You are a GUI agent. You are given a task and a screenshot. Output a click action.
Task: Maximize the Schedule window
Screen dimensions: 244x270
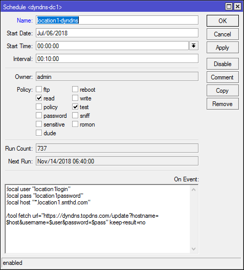(x=229, y=7)
